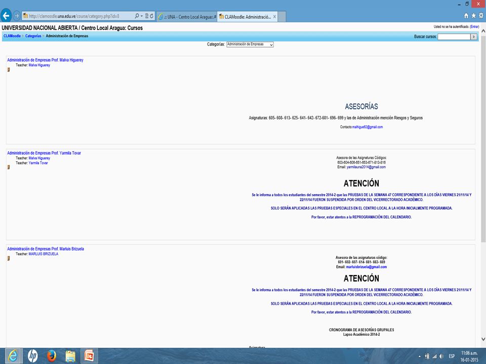486x364 pixels.
Task: Open Internet Explorer from the taskbar
Action: coord(13,355)
